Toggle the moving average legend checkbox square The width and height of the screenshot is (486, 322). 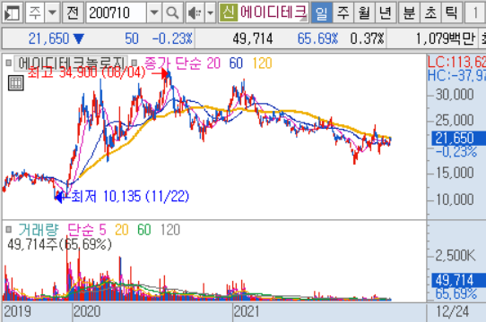(135, 64)
